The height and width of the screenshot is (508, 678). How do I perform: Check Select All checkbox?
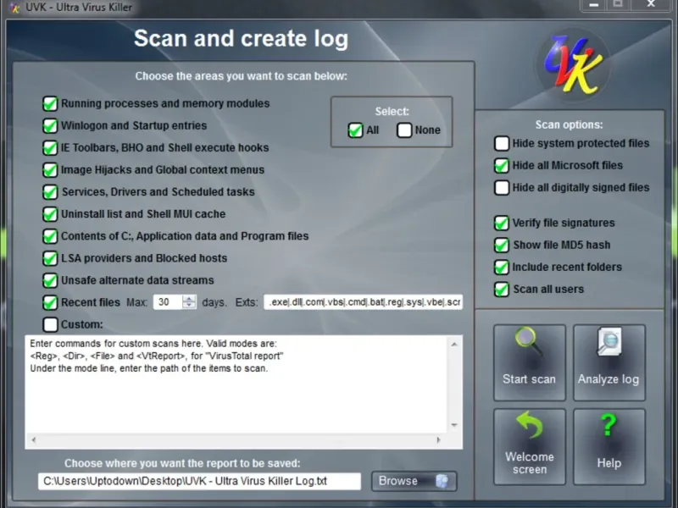coord(355,130)
